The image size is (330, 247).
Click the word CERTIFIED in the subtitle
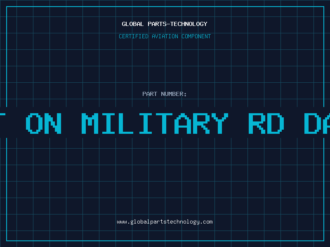(x=134, y=36)
